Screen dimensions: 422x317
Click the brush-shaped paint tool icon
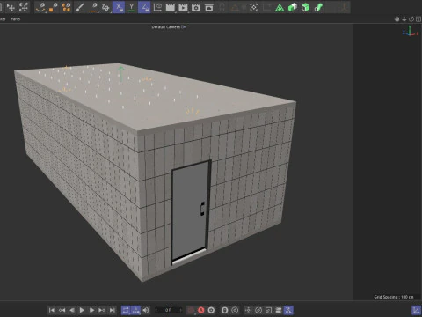[80, 7]
